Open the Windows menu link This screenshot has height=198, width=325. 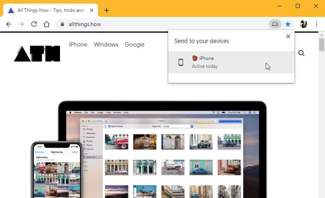tap(106, 45)
